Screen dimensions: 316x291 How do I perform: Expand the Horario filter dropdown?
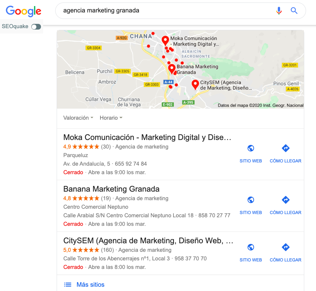[111, 118]
